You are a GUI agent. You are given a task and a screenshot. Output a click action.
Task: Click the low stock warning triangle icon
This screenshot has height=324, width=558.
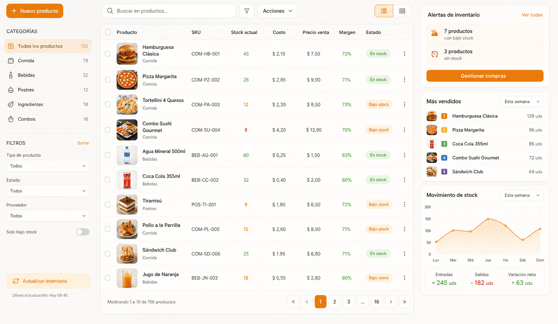tap(435, 33)
